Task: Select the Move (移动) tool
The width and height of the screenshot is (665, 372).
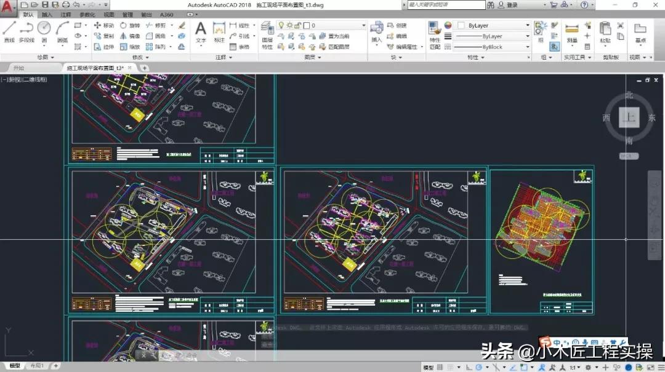Action: (x=103, y=26)
